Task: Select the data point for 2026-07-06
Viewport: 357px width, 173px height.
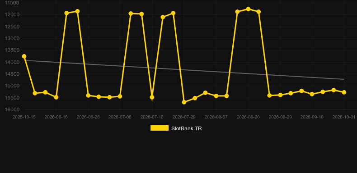Action: (120, 96)
